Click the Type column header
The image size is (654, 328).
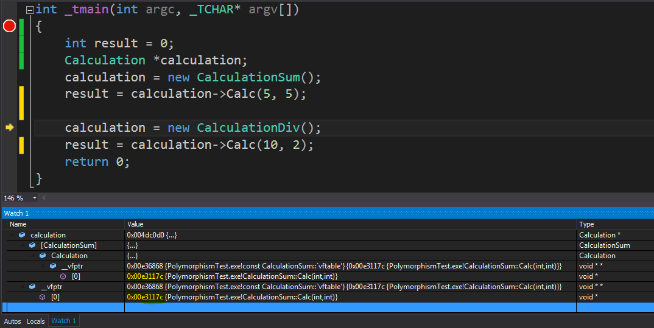615,224
